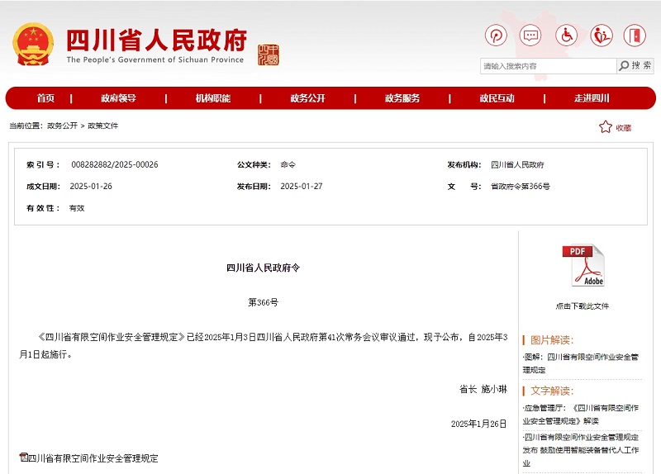Enable wheelchair accessibility mode icon

(566, 36)
